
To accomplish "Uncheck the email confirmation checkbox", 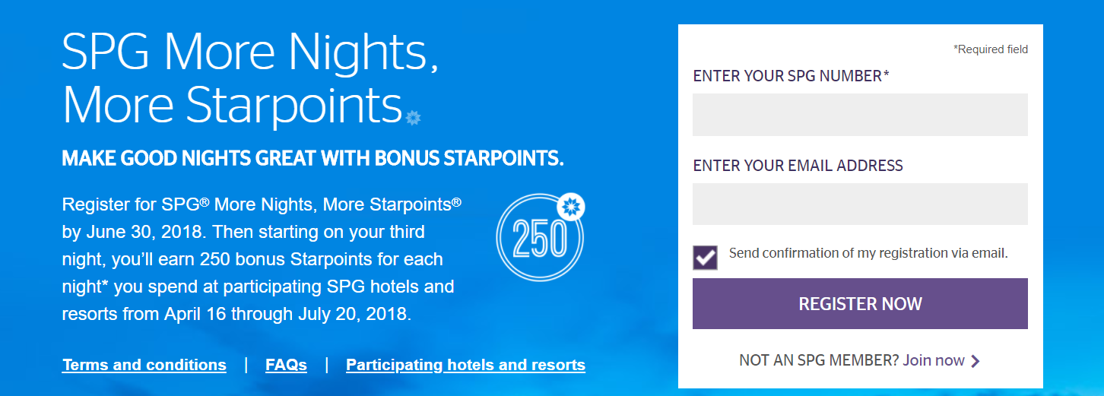I will 705,258.
